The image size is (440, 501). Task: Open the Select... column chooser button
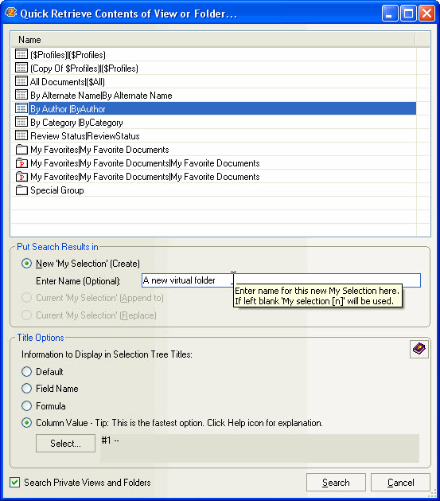click(x=65, y=443)
